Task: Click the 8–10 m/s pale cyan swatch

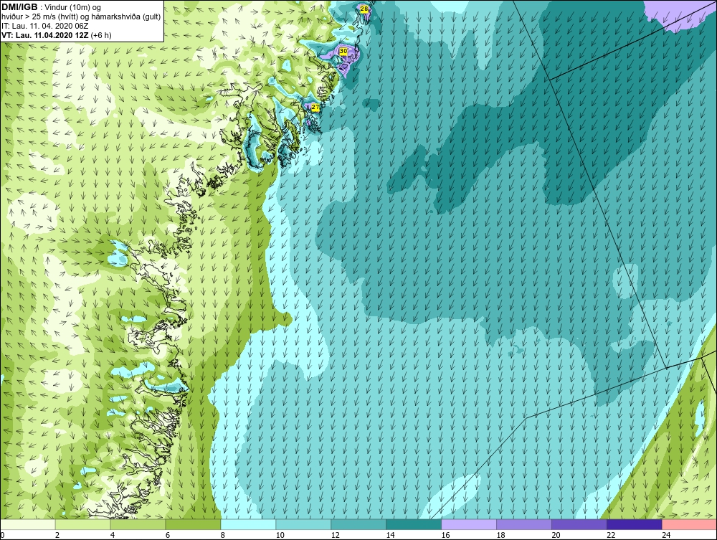Action: [x=248, y=524]
